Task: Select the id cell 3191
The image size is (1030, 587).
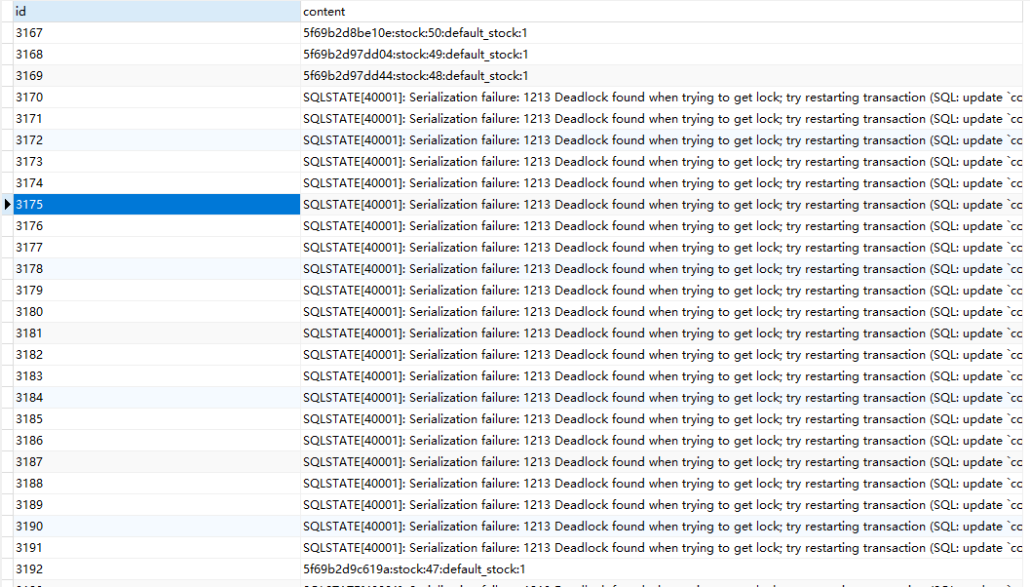Action: [156, 548]
